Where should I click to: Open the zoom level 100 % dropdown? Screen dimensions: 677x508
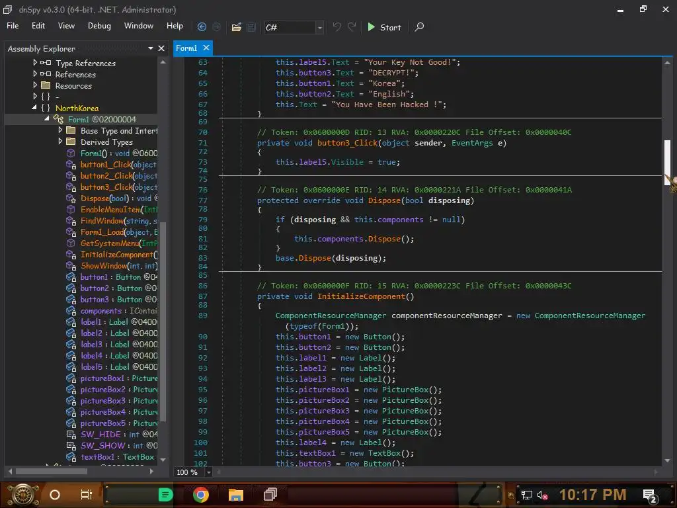(x=209, y=472)
